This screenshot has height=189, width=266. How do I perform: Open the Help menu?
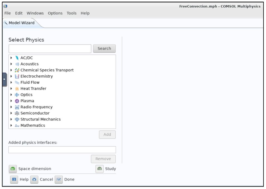[85, 13]
